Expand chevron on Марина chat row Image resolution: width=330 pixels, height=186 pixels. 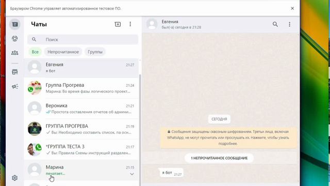coord(132,174)
